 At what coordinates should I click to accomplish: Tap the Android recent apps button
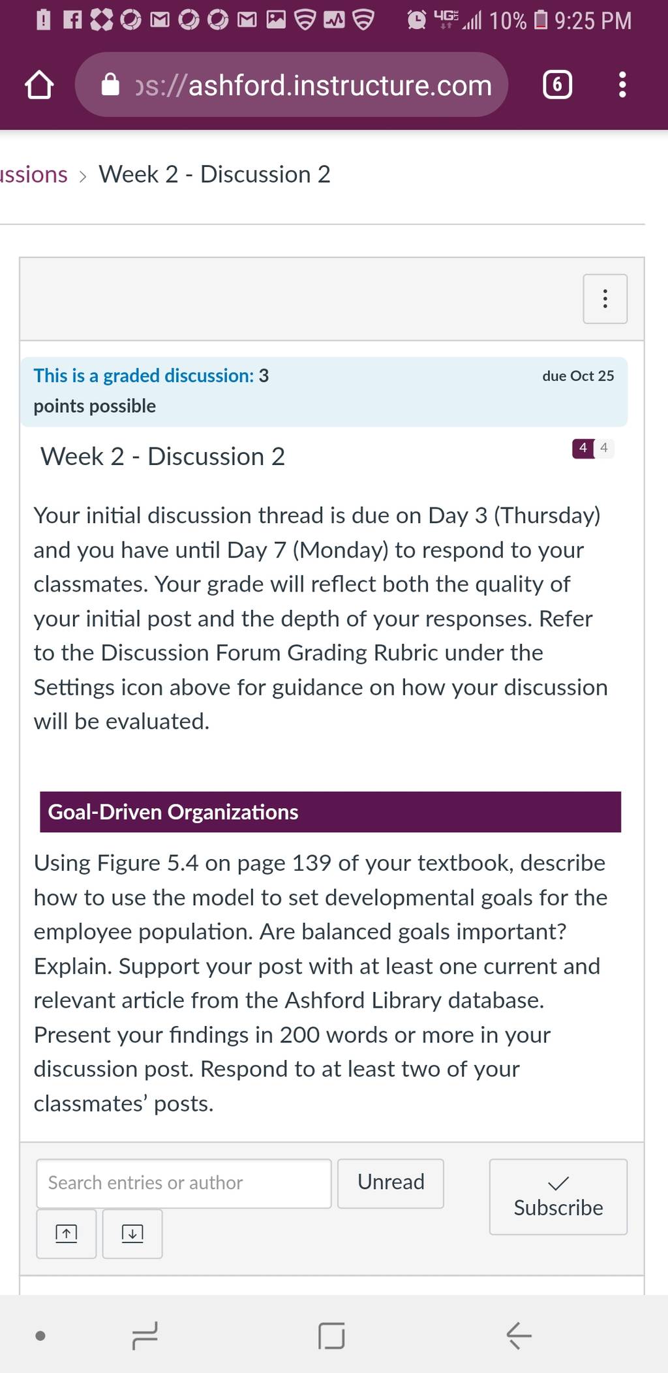[144, 1335]
